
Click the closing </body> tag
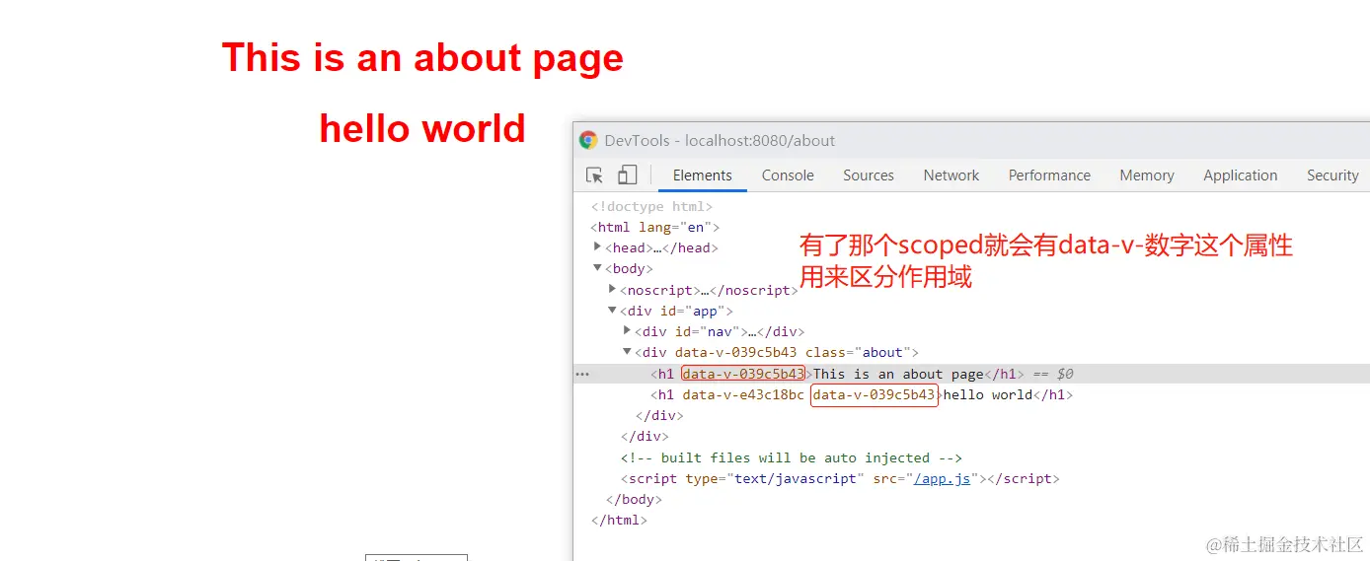pos(634,499)
